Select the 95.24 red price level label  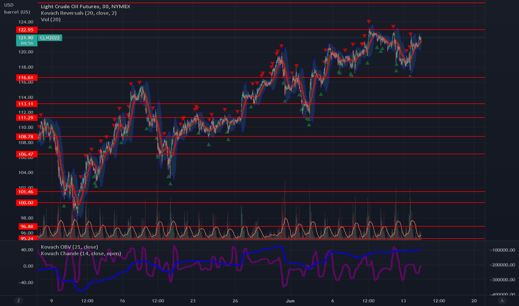(x=27, y=238)
